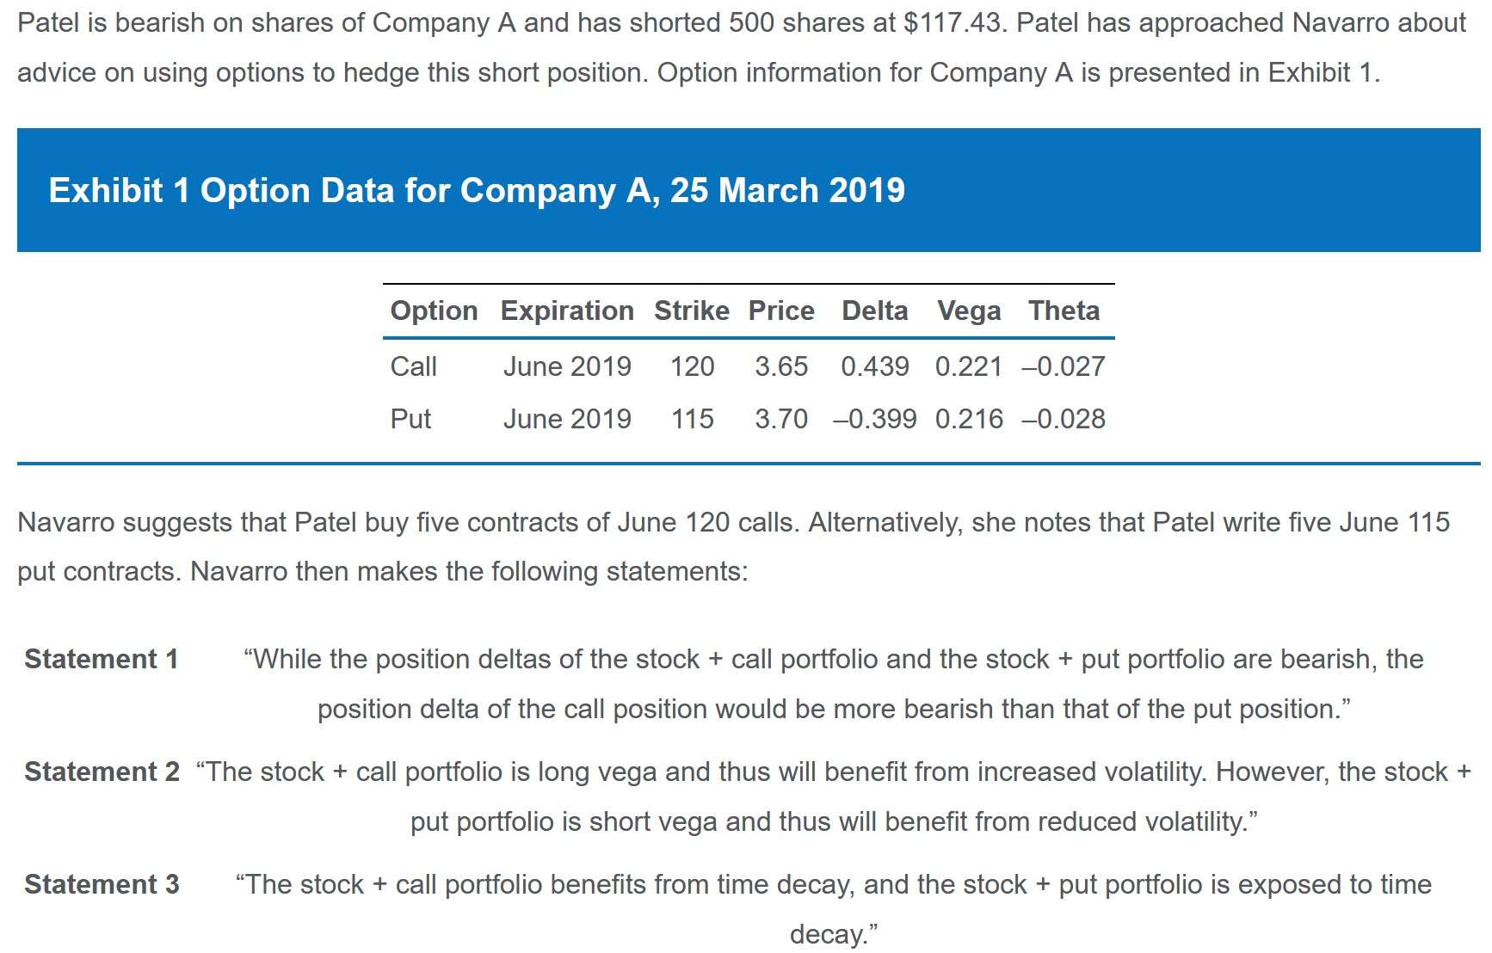Select the Call row label
This screenshot has width=1492, height=953.
[x=414, y=366]
